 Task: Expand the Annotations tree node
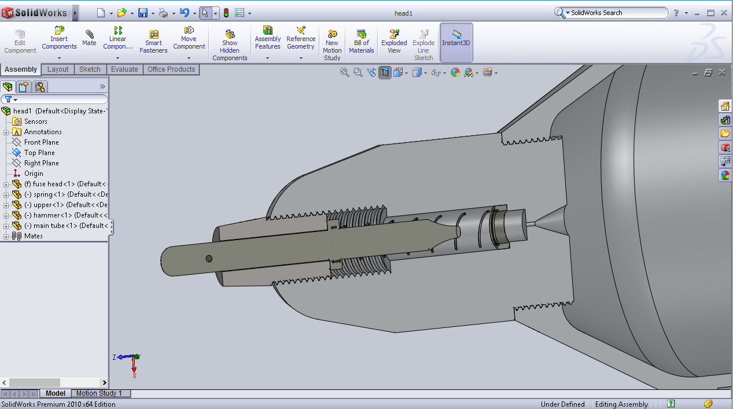pyautogui.click(x=6, y=132)
